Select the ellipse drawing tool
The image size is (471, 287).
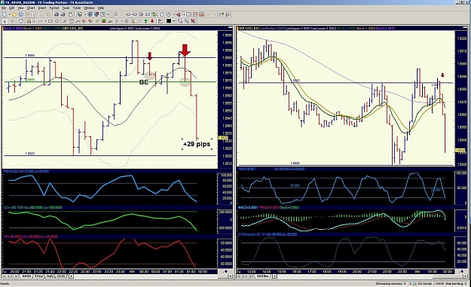coord(57,21)
